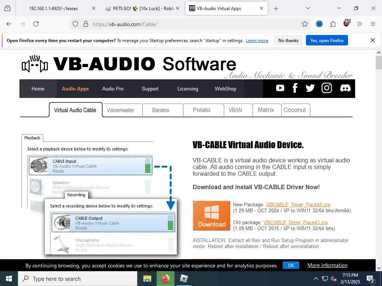Bookmark this page with the star icon

point(304,24)
